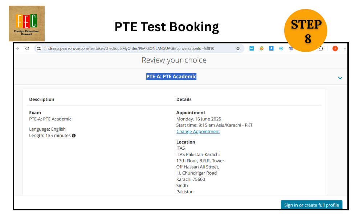Reload the Pearson VUE page

click(x=27, y=48)
